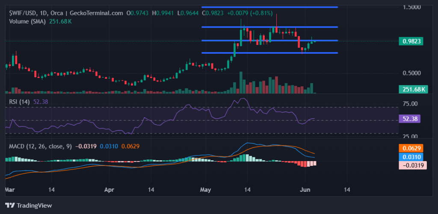Click the blue 0.0310 MACD value tag

click(x=412, y=156)
